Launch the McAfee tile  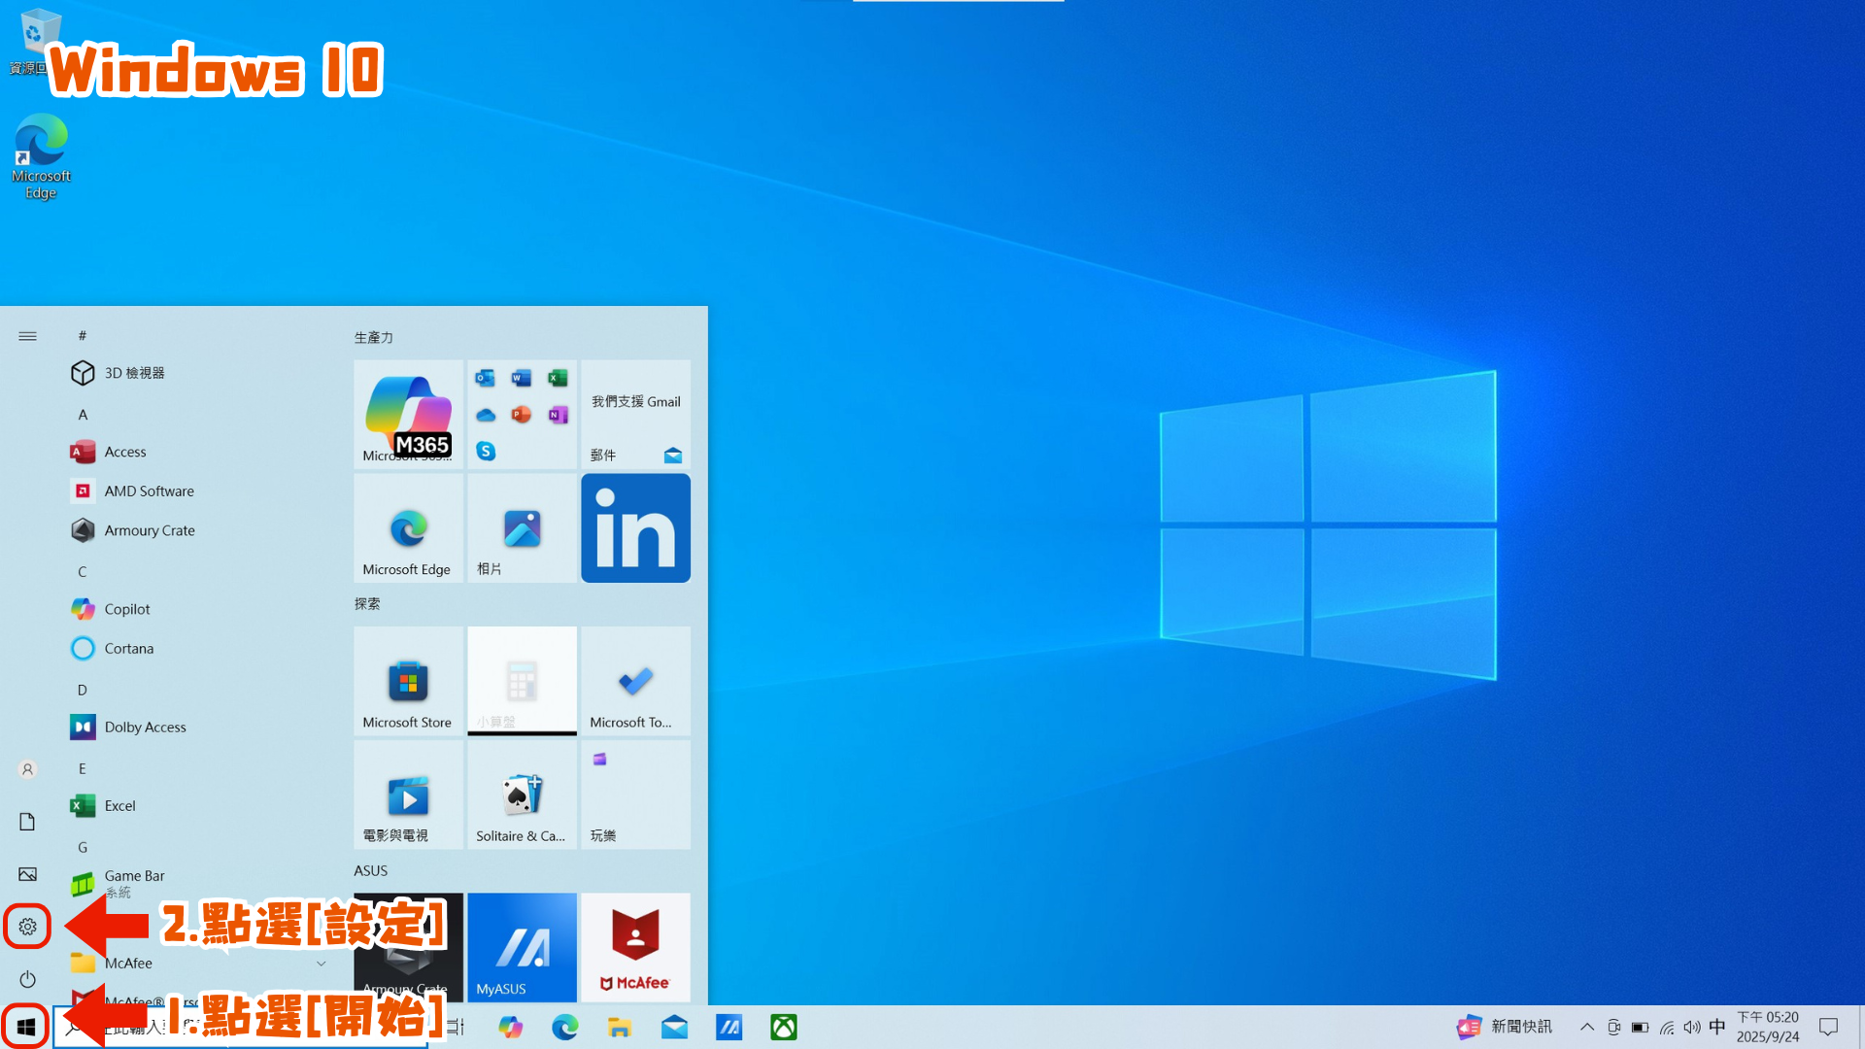[635, 947]
